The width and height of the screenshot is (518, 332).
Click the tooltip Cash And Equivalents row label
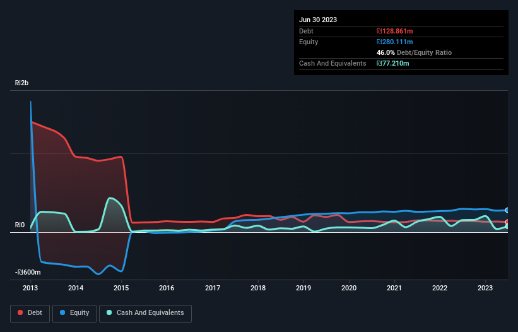tap(333, 63)
